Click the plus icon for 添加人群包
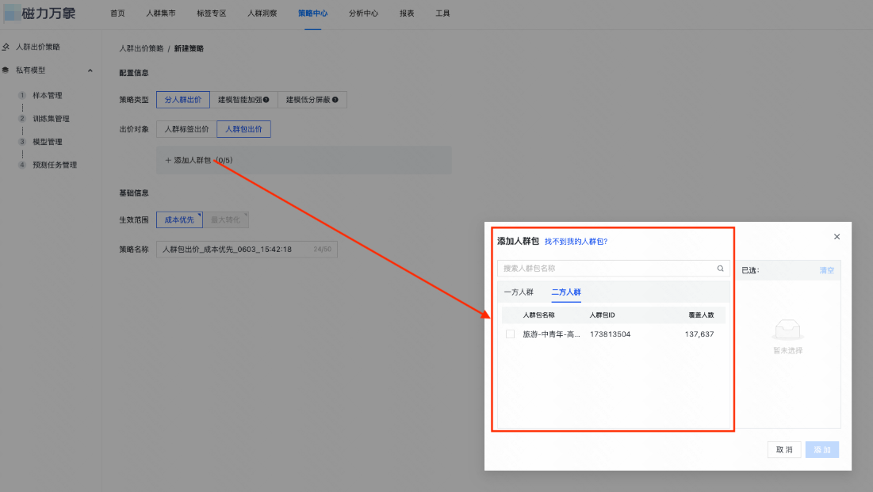The width and height of the screenshot is (873, 492). (167, 160)
